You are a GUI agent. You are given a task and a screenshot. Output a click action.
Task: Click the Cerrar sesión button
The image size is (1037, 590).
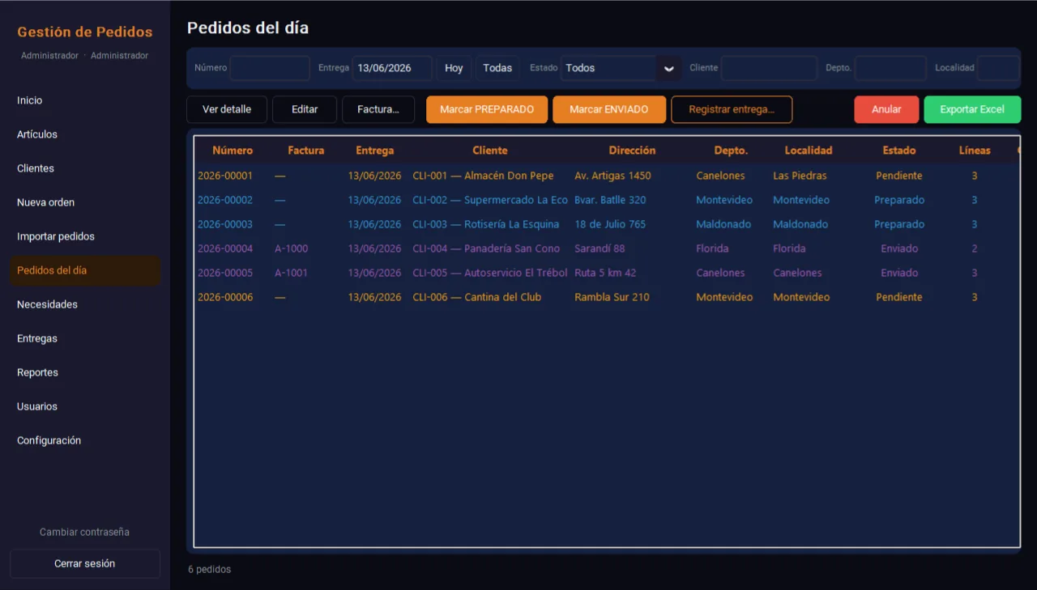(x=85, y=563)
